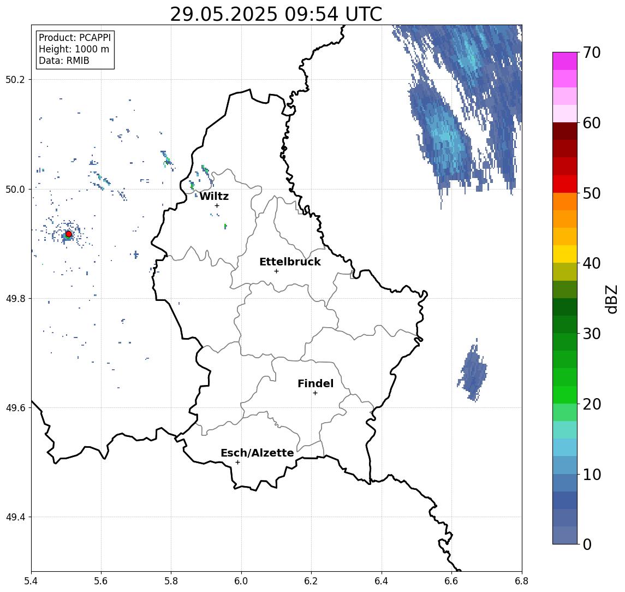This screenshot has height=592, width=625.
Task: Pick the light cyan swatch below 20
Action: click(565, 430)
